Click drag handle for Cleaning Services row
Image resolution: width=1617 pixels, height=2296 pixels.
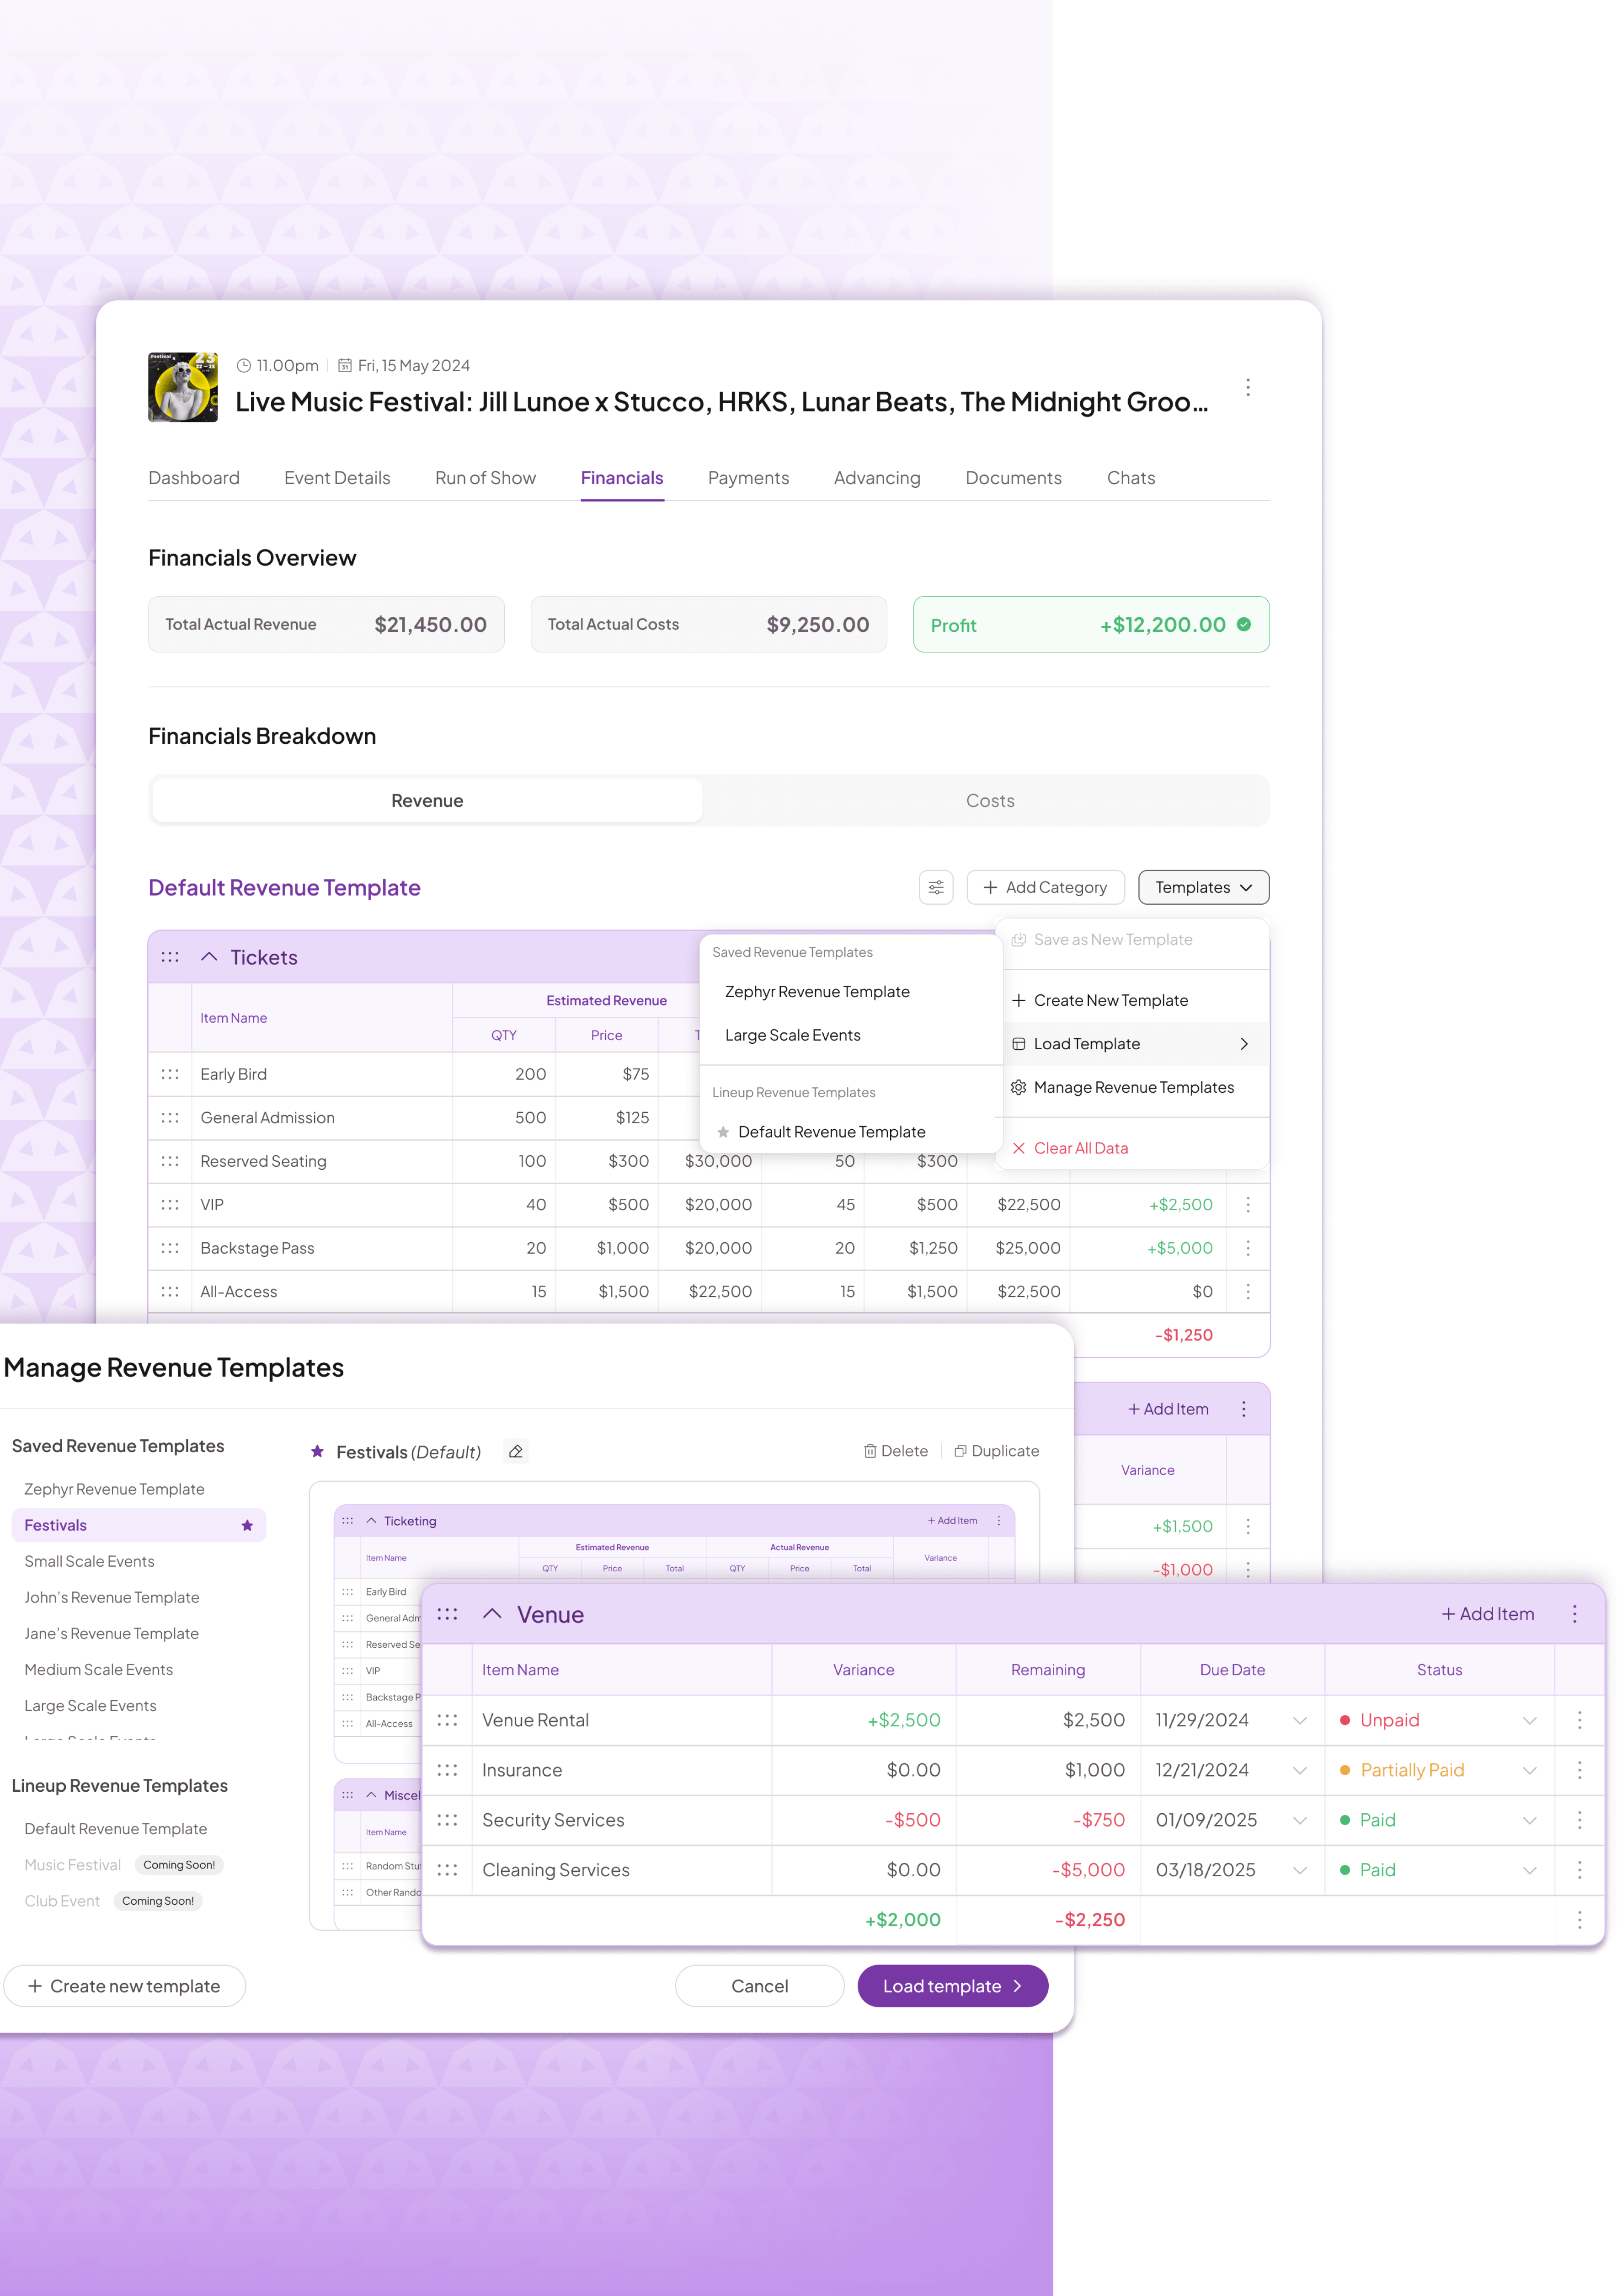pos(447,1870)
